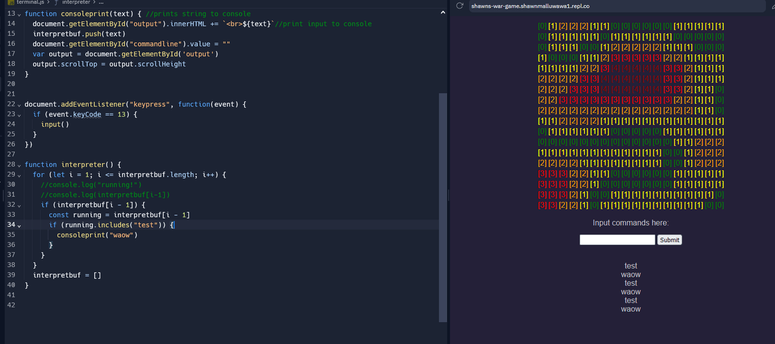Fold the interpreter function at line 28
Screen dimensions: 775x344
[x=19, y=165]
